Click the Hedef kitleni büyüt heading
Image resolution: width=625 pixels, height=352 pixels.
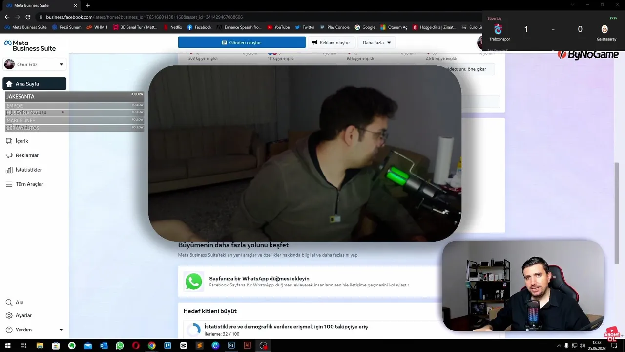(210, 311)
